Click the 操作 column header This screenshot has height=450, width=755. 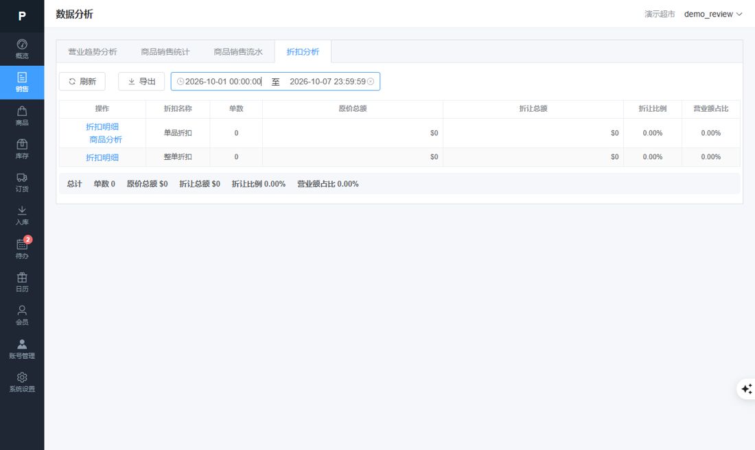click(102, 109)
